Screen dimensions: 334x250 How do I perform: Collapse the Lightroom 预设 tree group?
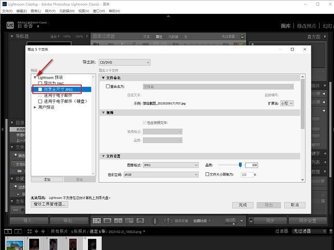(35, 77)
